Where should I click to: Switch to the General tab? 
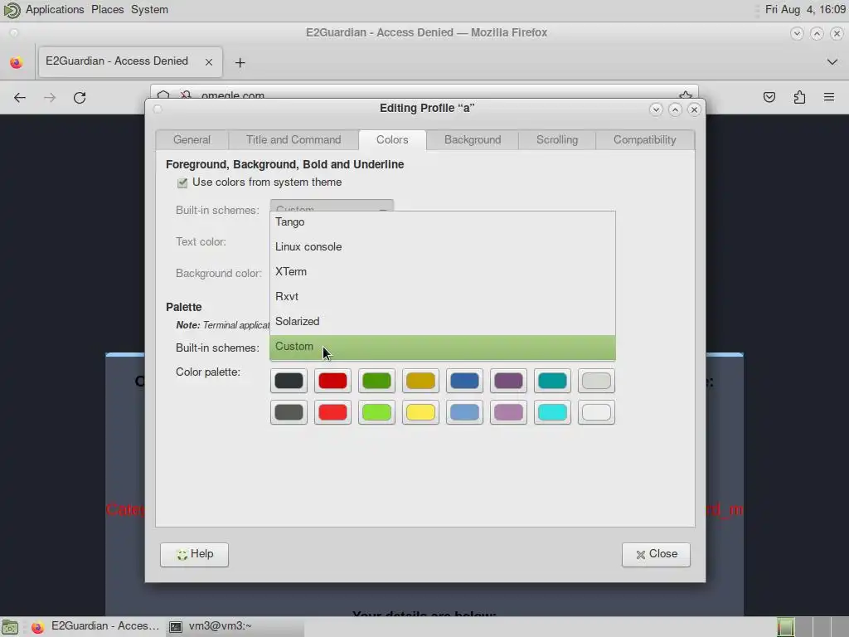192,139
